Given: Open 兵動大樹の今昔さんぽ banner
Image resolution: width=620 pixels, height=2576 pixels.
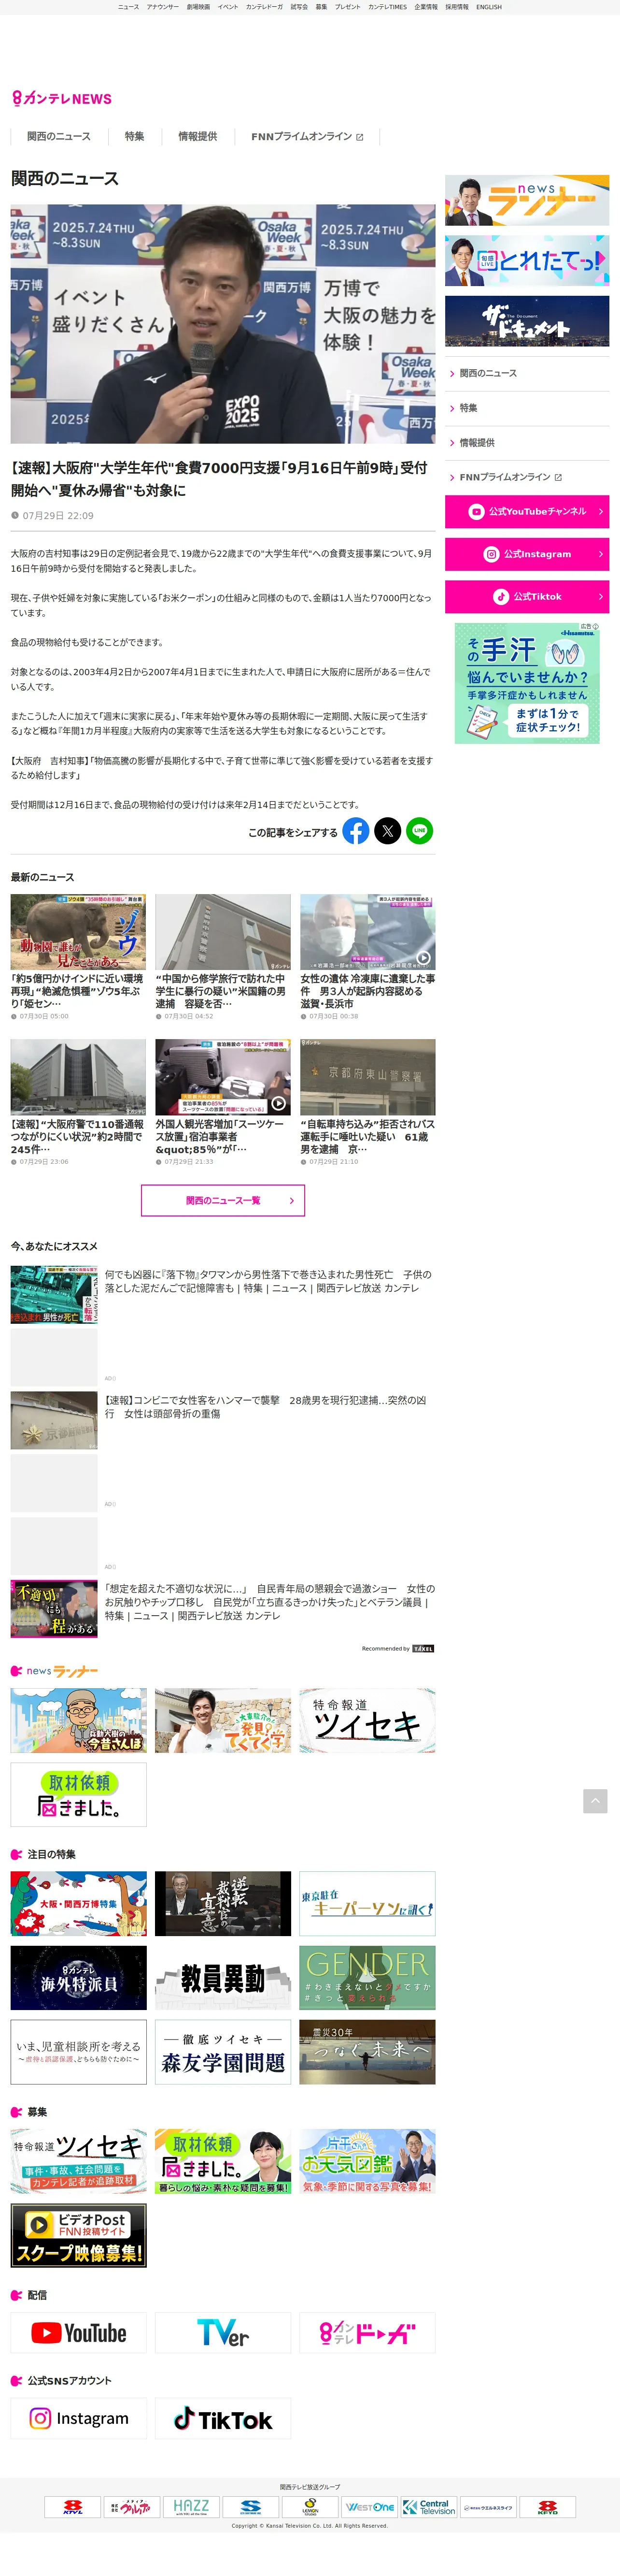Looking at the screenshot, I should click(78, 1720).
